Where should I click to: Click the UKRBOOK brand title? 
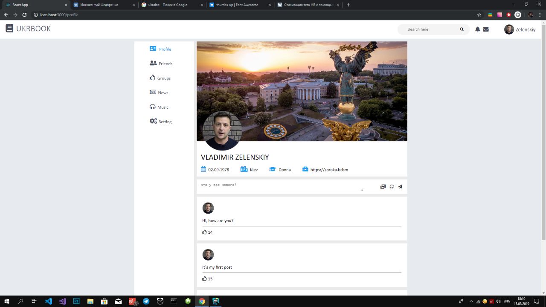[x=34, y=29]
